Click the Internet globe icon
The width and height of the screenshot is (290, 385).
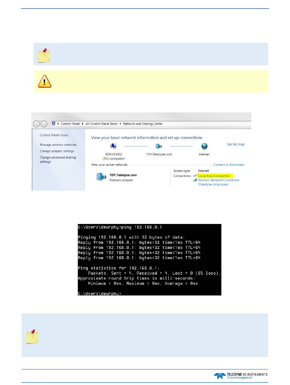(x=204, y=146)
